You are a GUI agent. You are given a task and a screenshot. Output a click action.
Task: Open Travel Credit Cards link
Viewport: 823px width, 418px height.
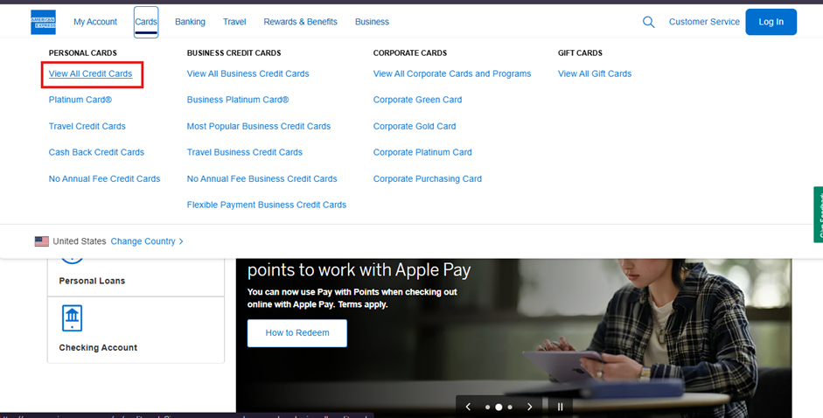coord(87,126)
